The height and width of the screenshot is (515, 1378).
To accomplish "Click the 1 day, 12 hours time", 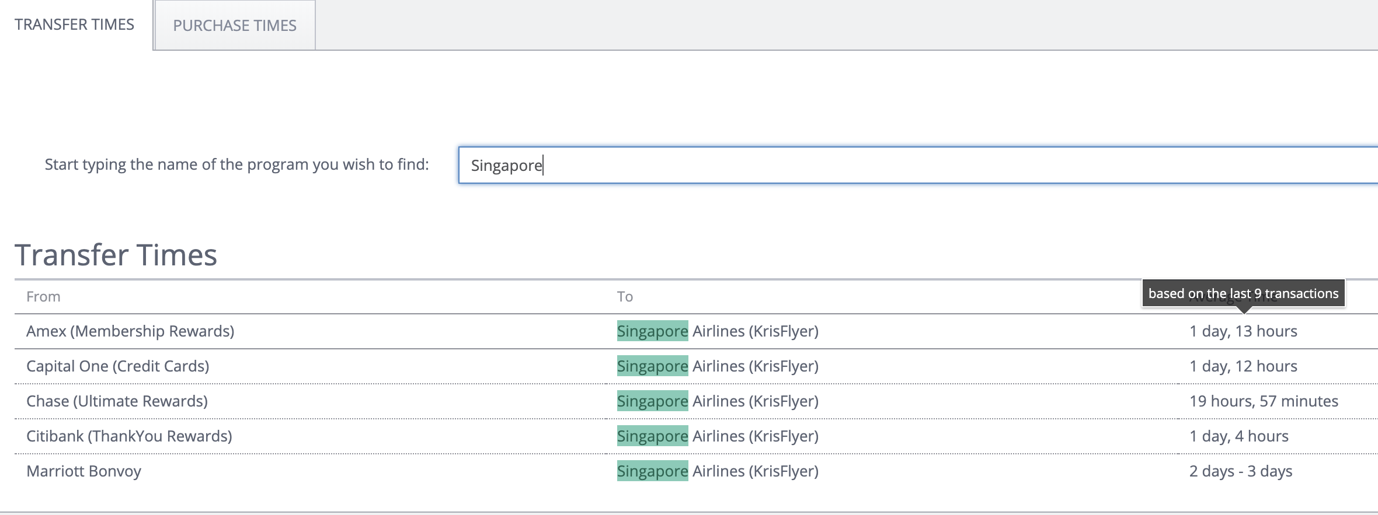I will click(x=1243, y=366).
